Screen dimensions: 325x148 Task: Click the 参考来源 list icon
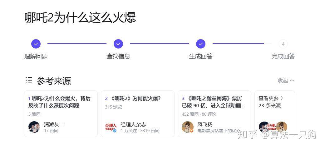point(29,80)
